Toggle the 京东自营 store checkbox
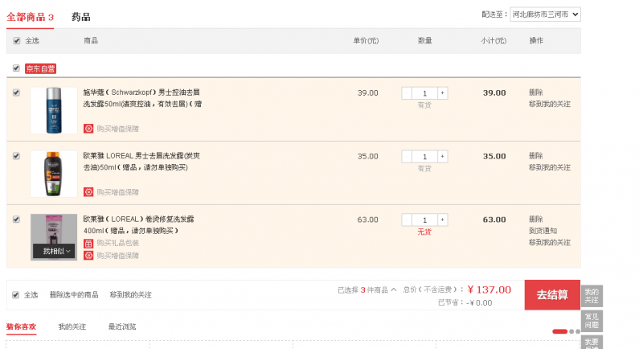The width and height of the screenshot is (643, 349). pyautogui.click(x=16, y=68)
